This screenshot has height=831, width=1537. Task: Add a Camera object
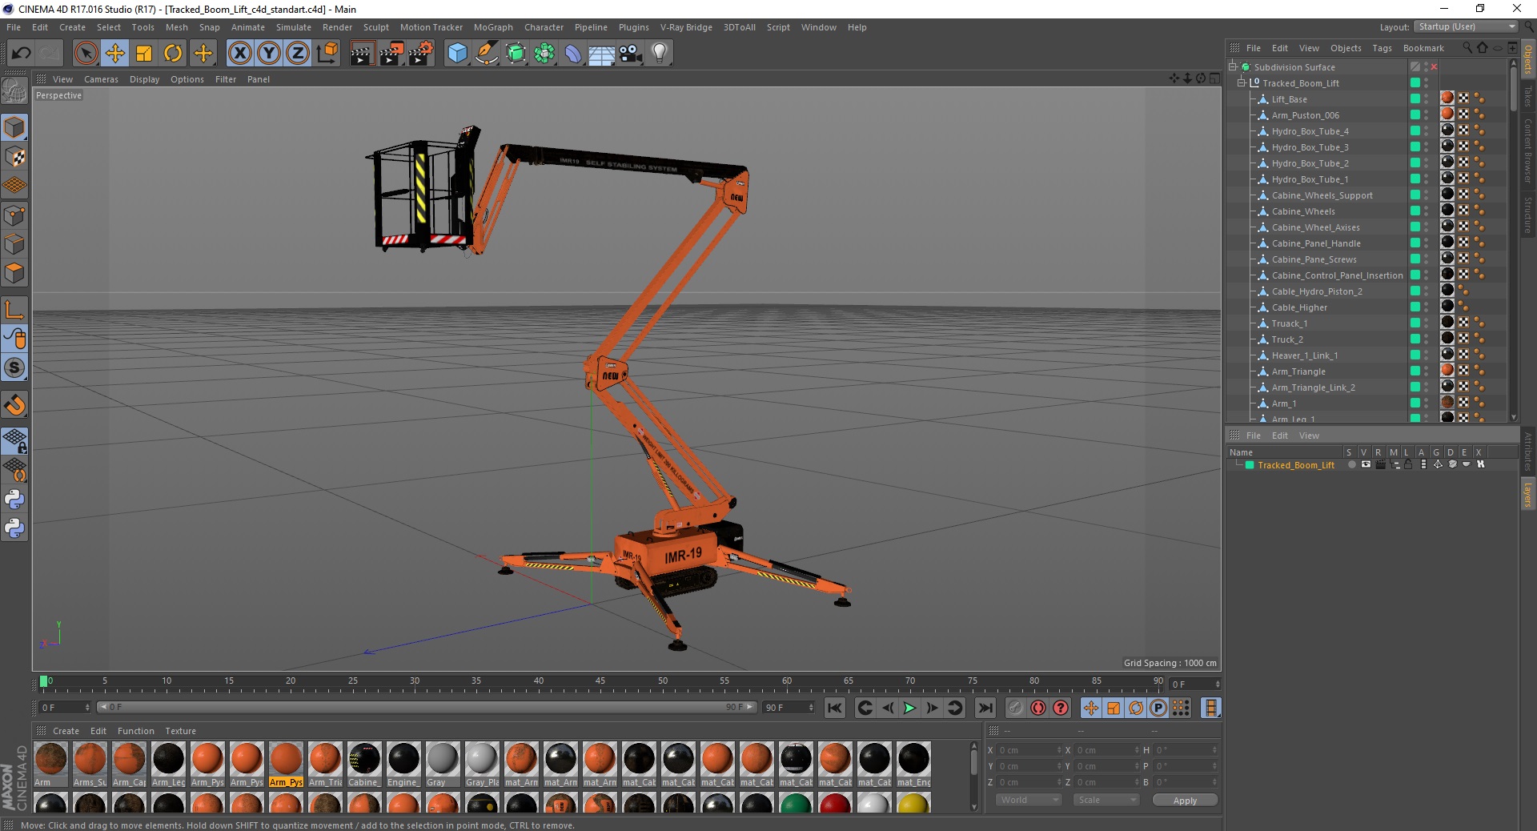(x=631, y=54)
